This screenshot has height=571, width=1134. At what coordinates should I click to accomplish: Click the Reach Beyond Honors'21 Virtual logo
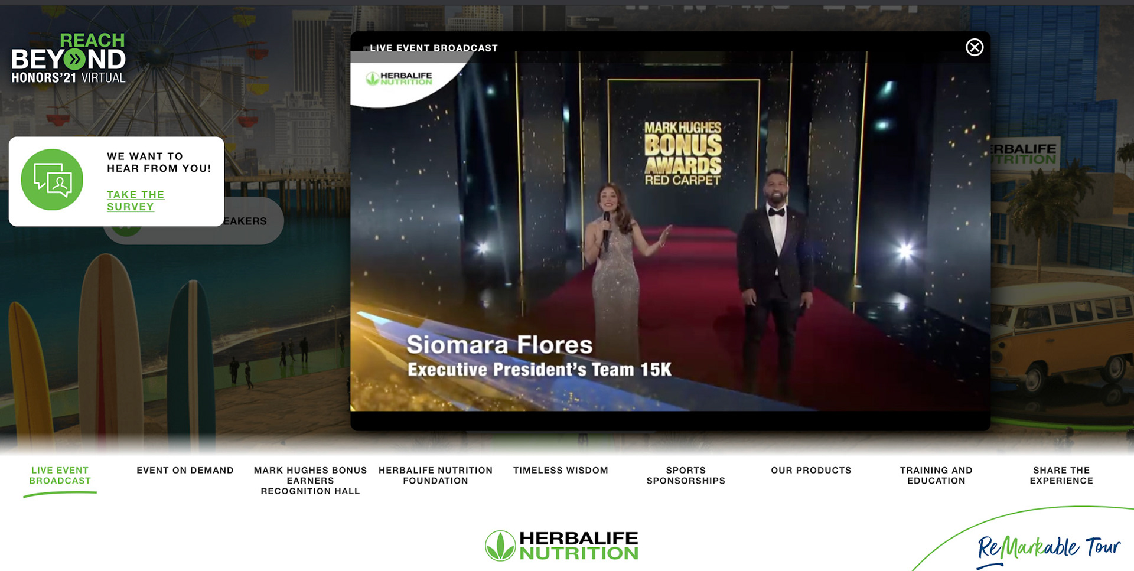[x=69, y=58]
